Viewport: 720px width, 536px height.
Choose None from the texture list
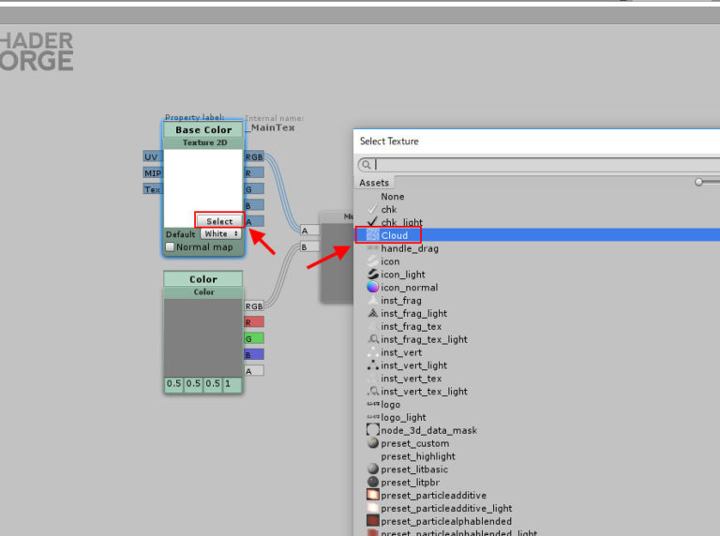point(392,197)
